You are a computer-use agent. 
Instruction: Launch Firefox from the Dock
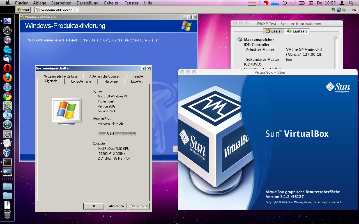click(7, 78)
